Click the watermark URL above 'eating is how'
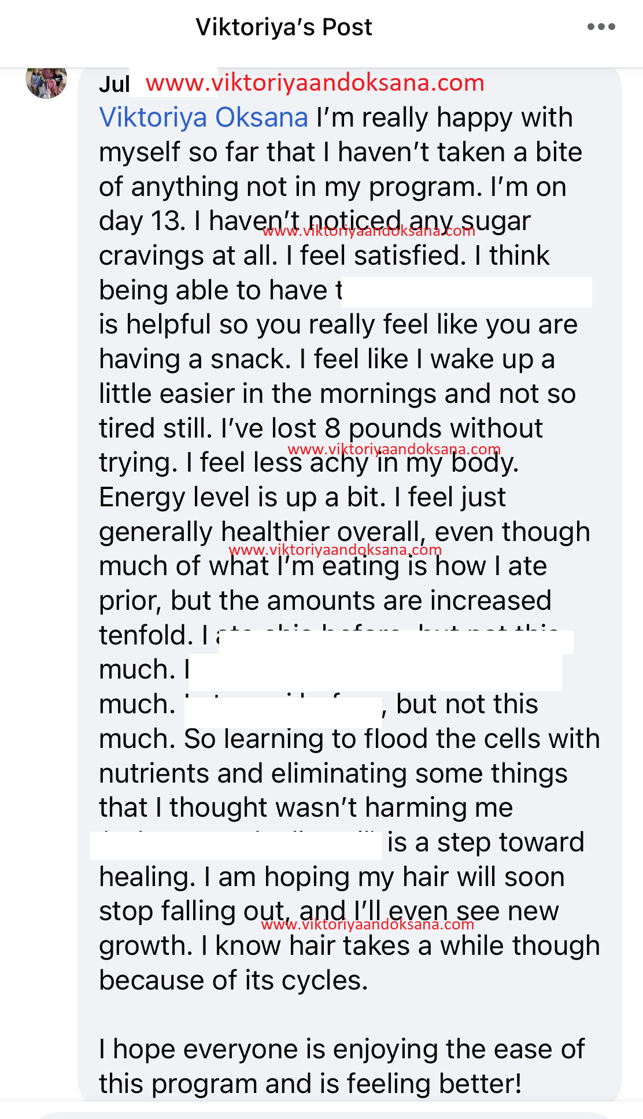Screen dimensions: 643x1119 (335, 550)
